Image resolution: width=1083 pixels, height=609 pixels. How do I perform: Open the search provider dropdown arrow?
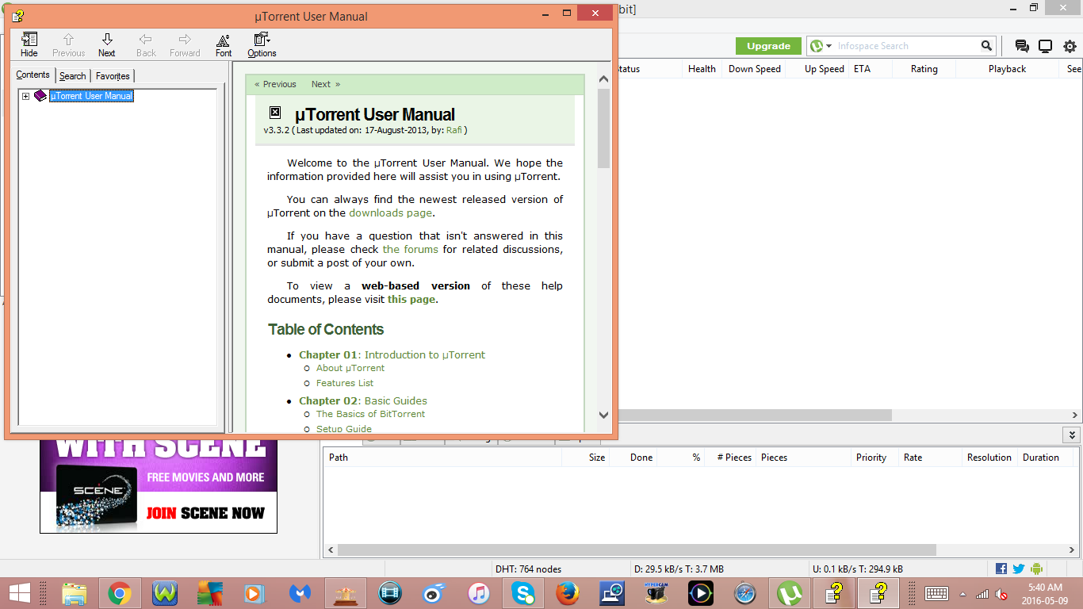[x=829, y=46]
